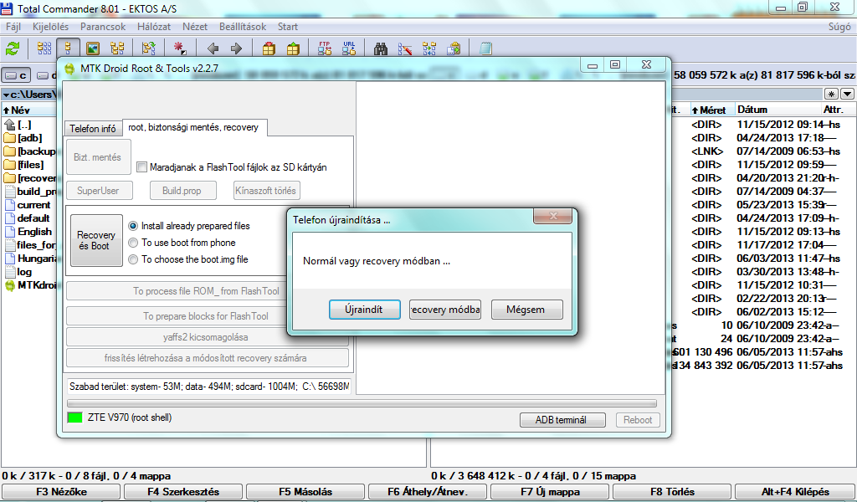
Task: Open the Nézet menu
Action: tap(194, 26)
